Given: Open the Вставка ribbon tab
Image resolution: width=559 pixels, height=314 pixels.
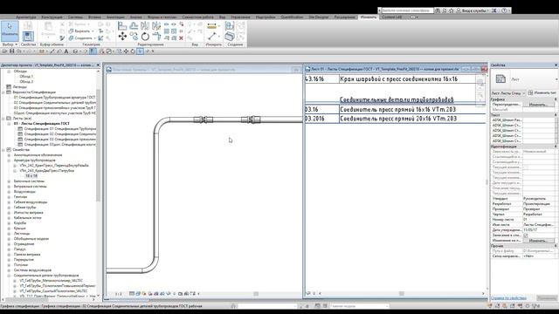Looking at the screenshot, I should coord(94,17).
